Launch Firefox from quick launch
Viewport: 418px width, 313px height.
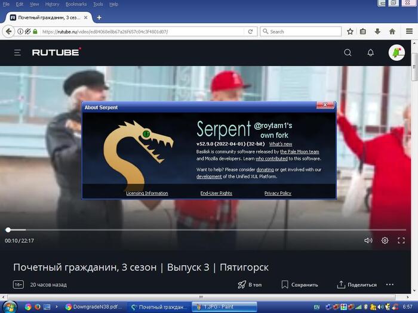pyautogui.click(x=37, y=307)
